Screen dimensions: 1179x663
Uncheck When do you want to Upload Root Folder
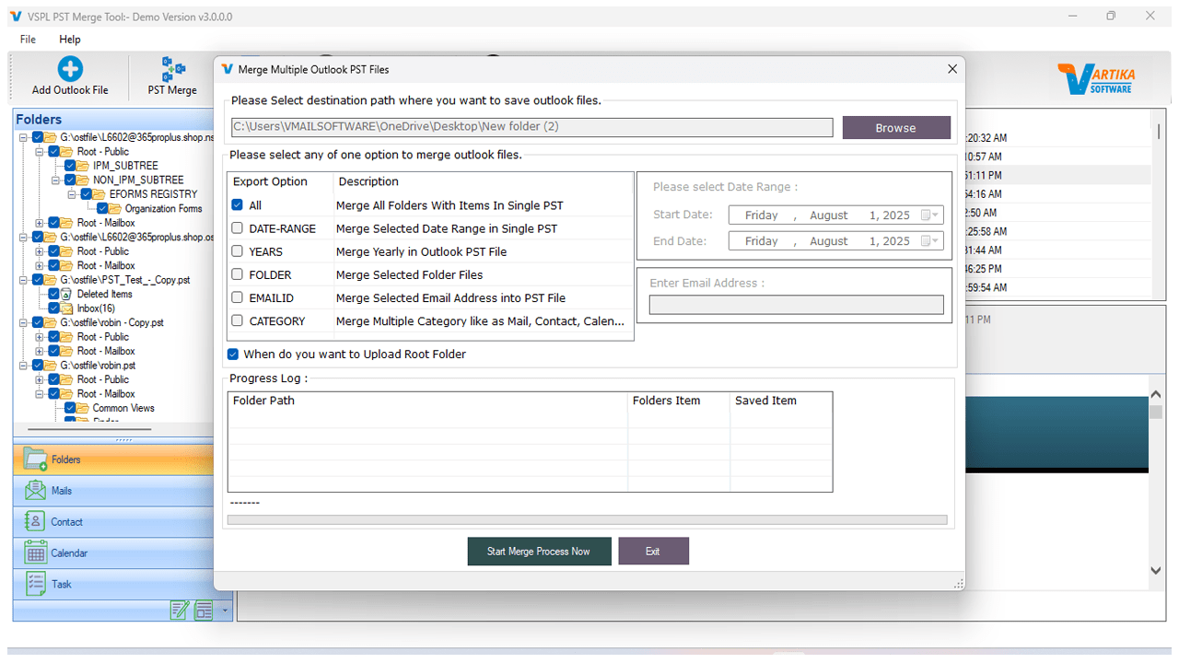tap(233, 354)
